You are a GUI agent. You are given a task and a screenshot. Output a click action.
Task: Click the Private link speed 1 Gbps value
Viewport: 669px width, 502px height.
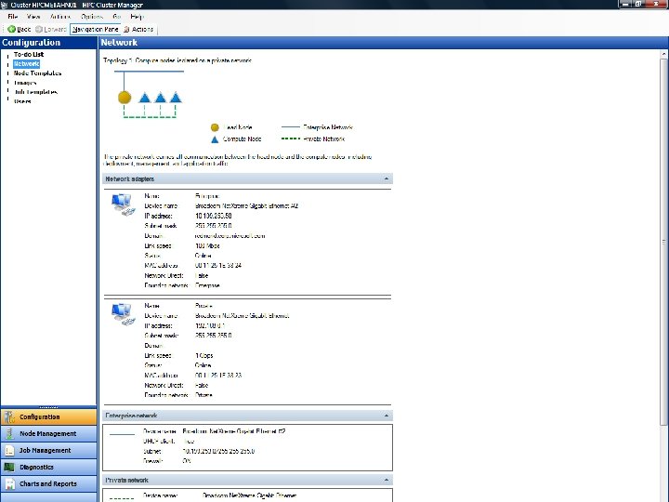point(203,355)
